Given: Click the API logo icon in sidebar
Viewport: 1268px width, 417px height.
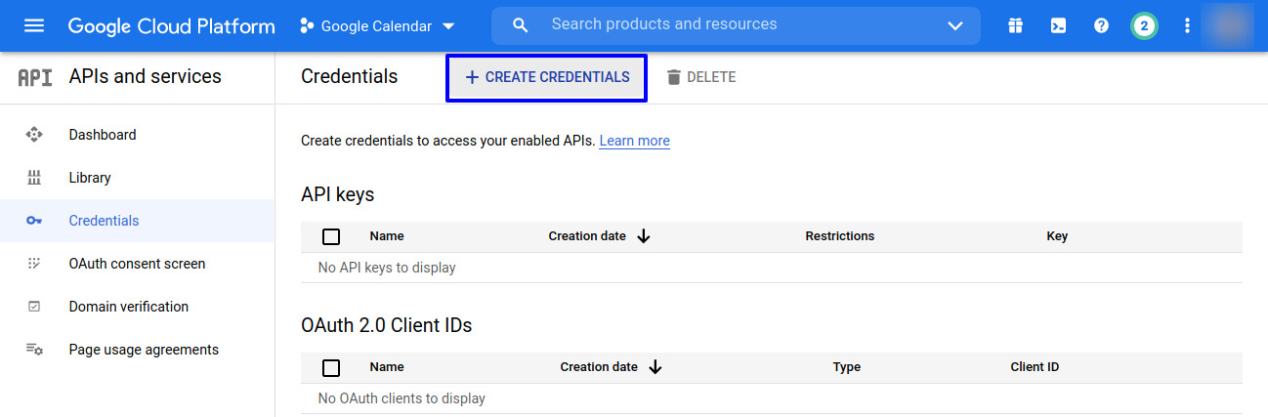Looking at the screenshot, I should point(35,77).
